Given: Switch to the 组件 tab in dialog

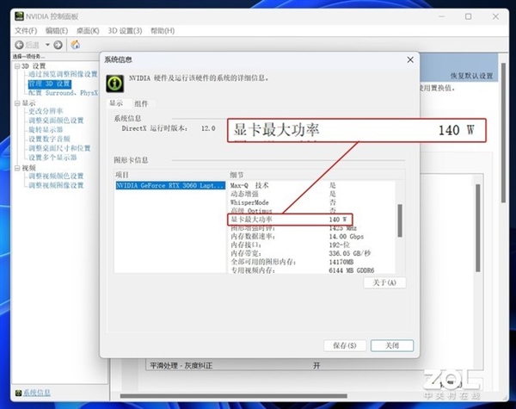Looking at the screenshot, I should (x=141, y=104).
